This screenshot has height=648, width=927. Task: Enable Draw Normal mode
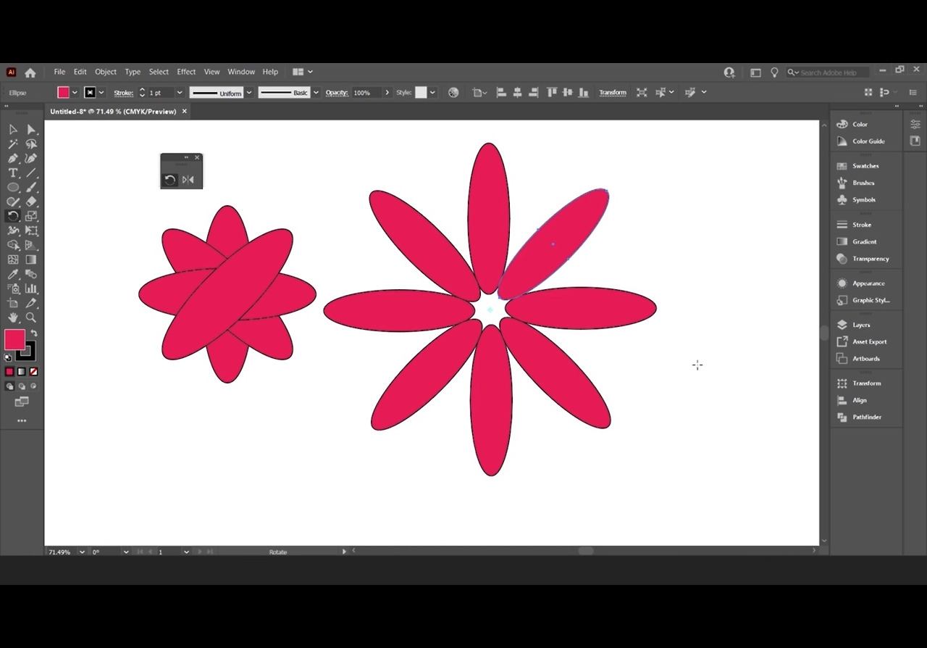pos(9,386)
